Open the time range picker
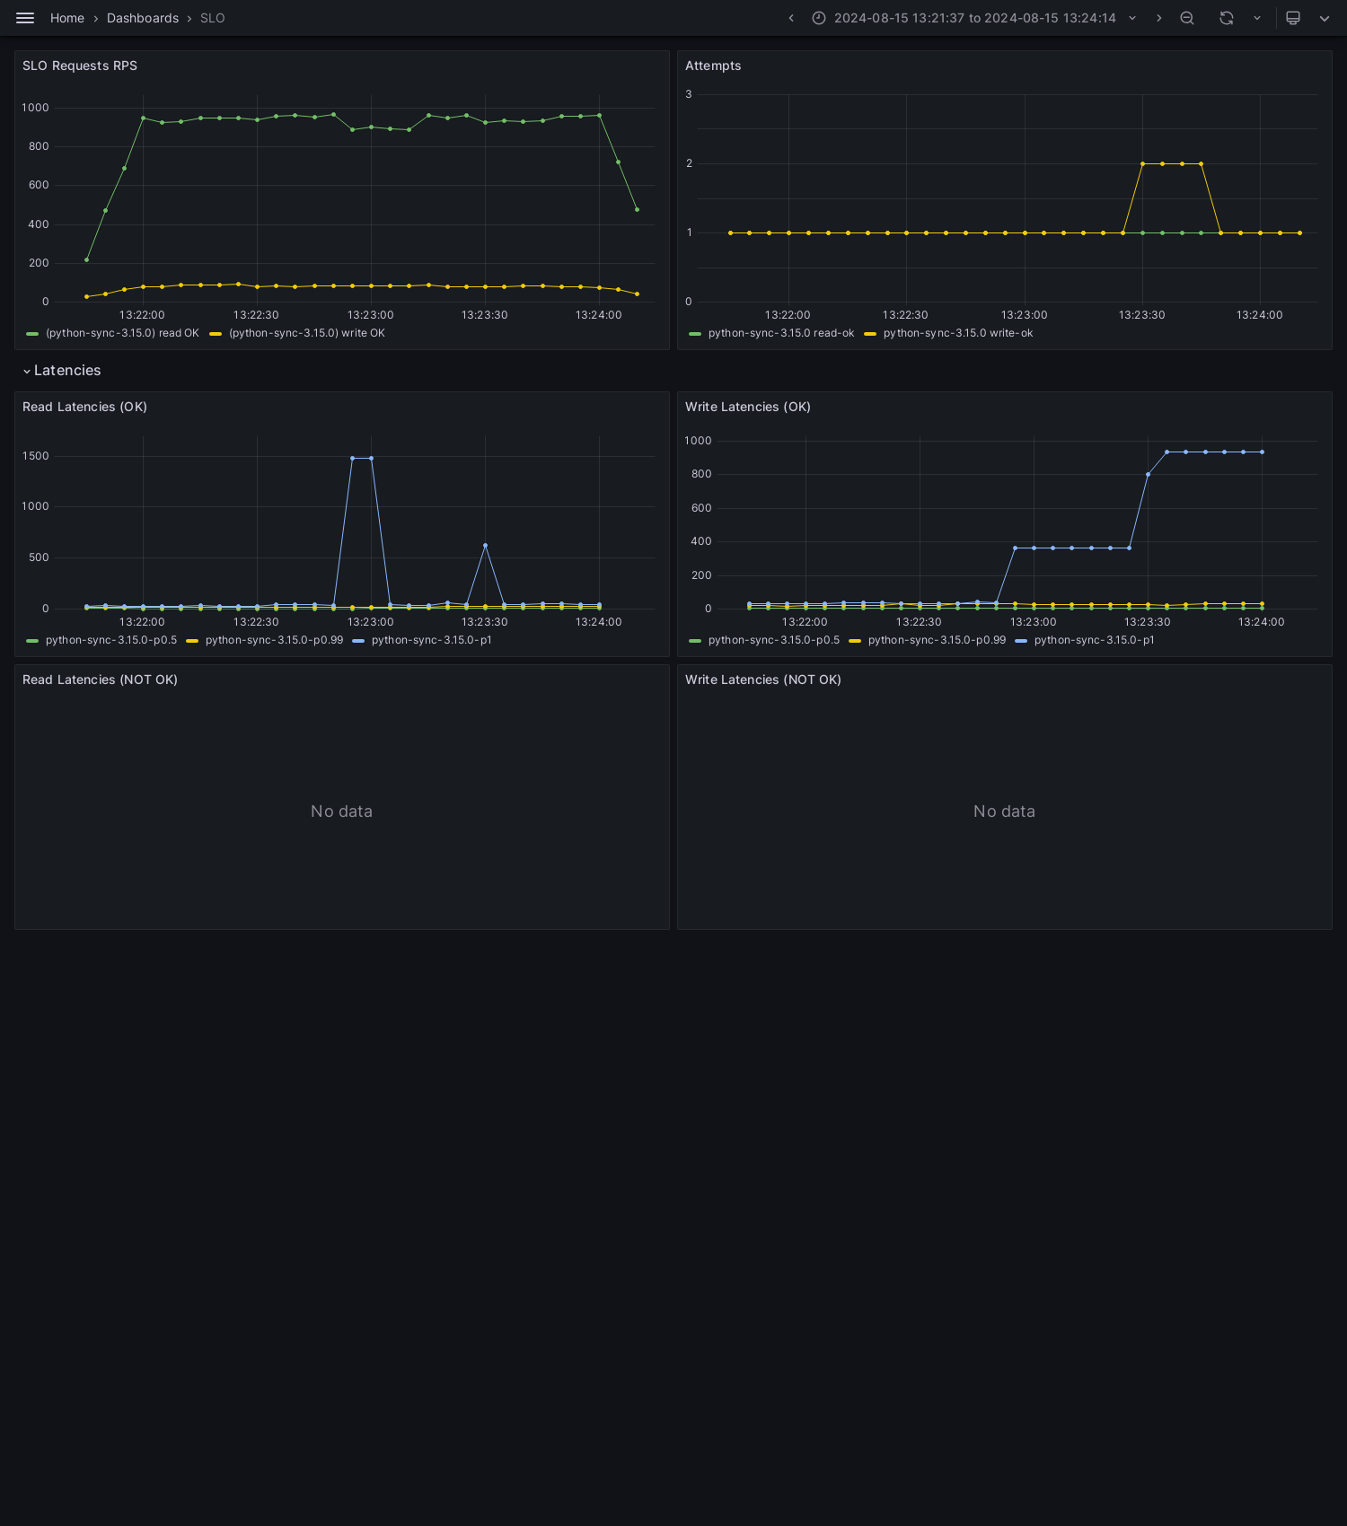The width and height of the screenshot is (1347, 1526). (x=974, y=18)
